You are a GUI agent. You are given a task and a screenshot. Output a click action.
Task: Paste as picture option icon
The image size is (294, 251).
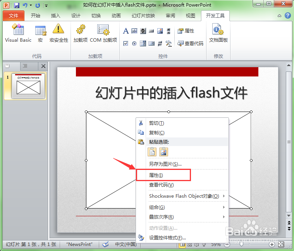(x=163, y=152)
